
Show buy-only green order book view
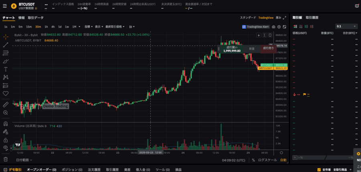(x=306, y=27)
